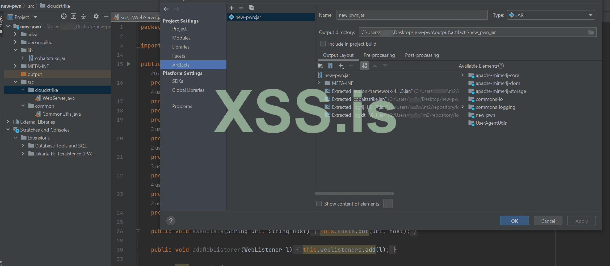Select WebServer.java in the project tree

pos(58,98)
